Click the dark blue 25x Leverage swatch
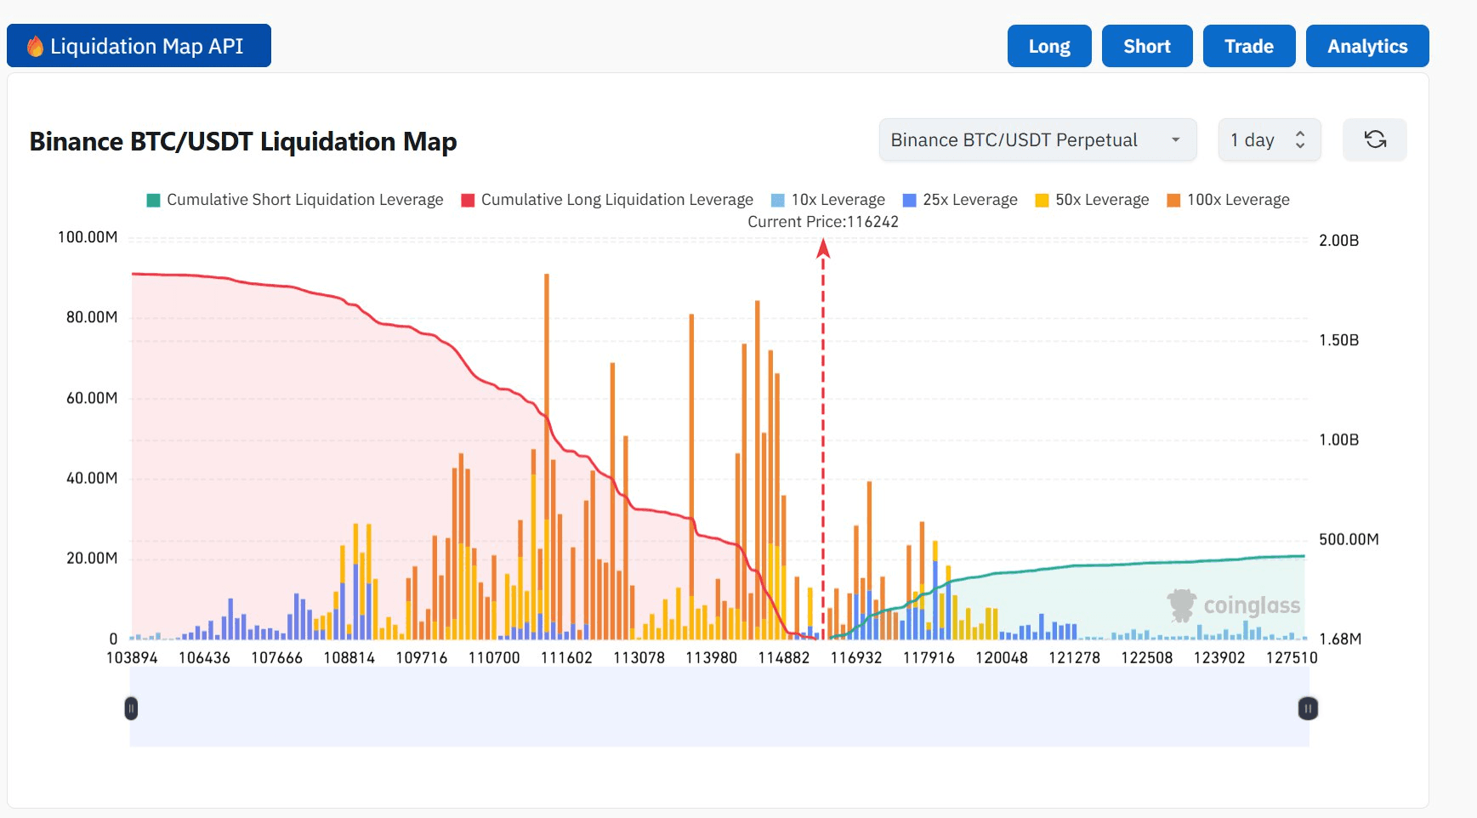Image resolution: width=1477 pixels, height=818 pixels. pos(910,201)
